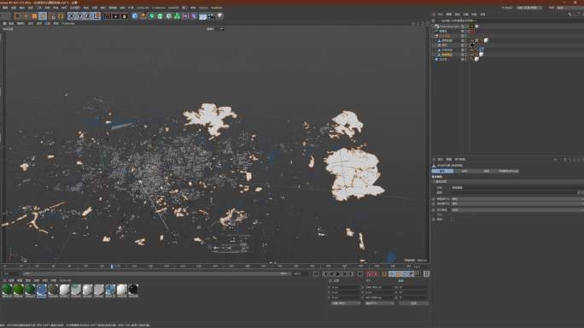Click black material tag in Object Manager
Image resolution: width=584 pixels, height=328 pixels.
point(472,45)
